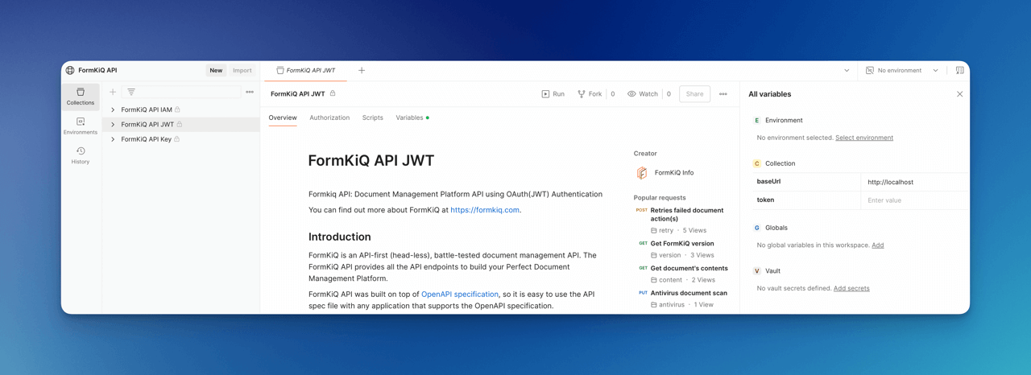The image size is (1031, 375).
Task: Select FormKiQ API IAM collection name
Action: (147, 109)
